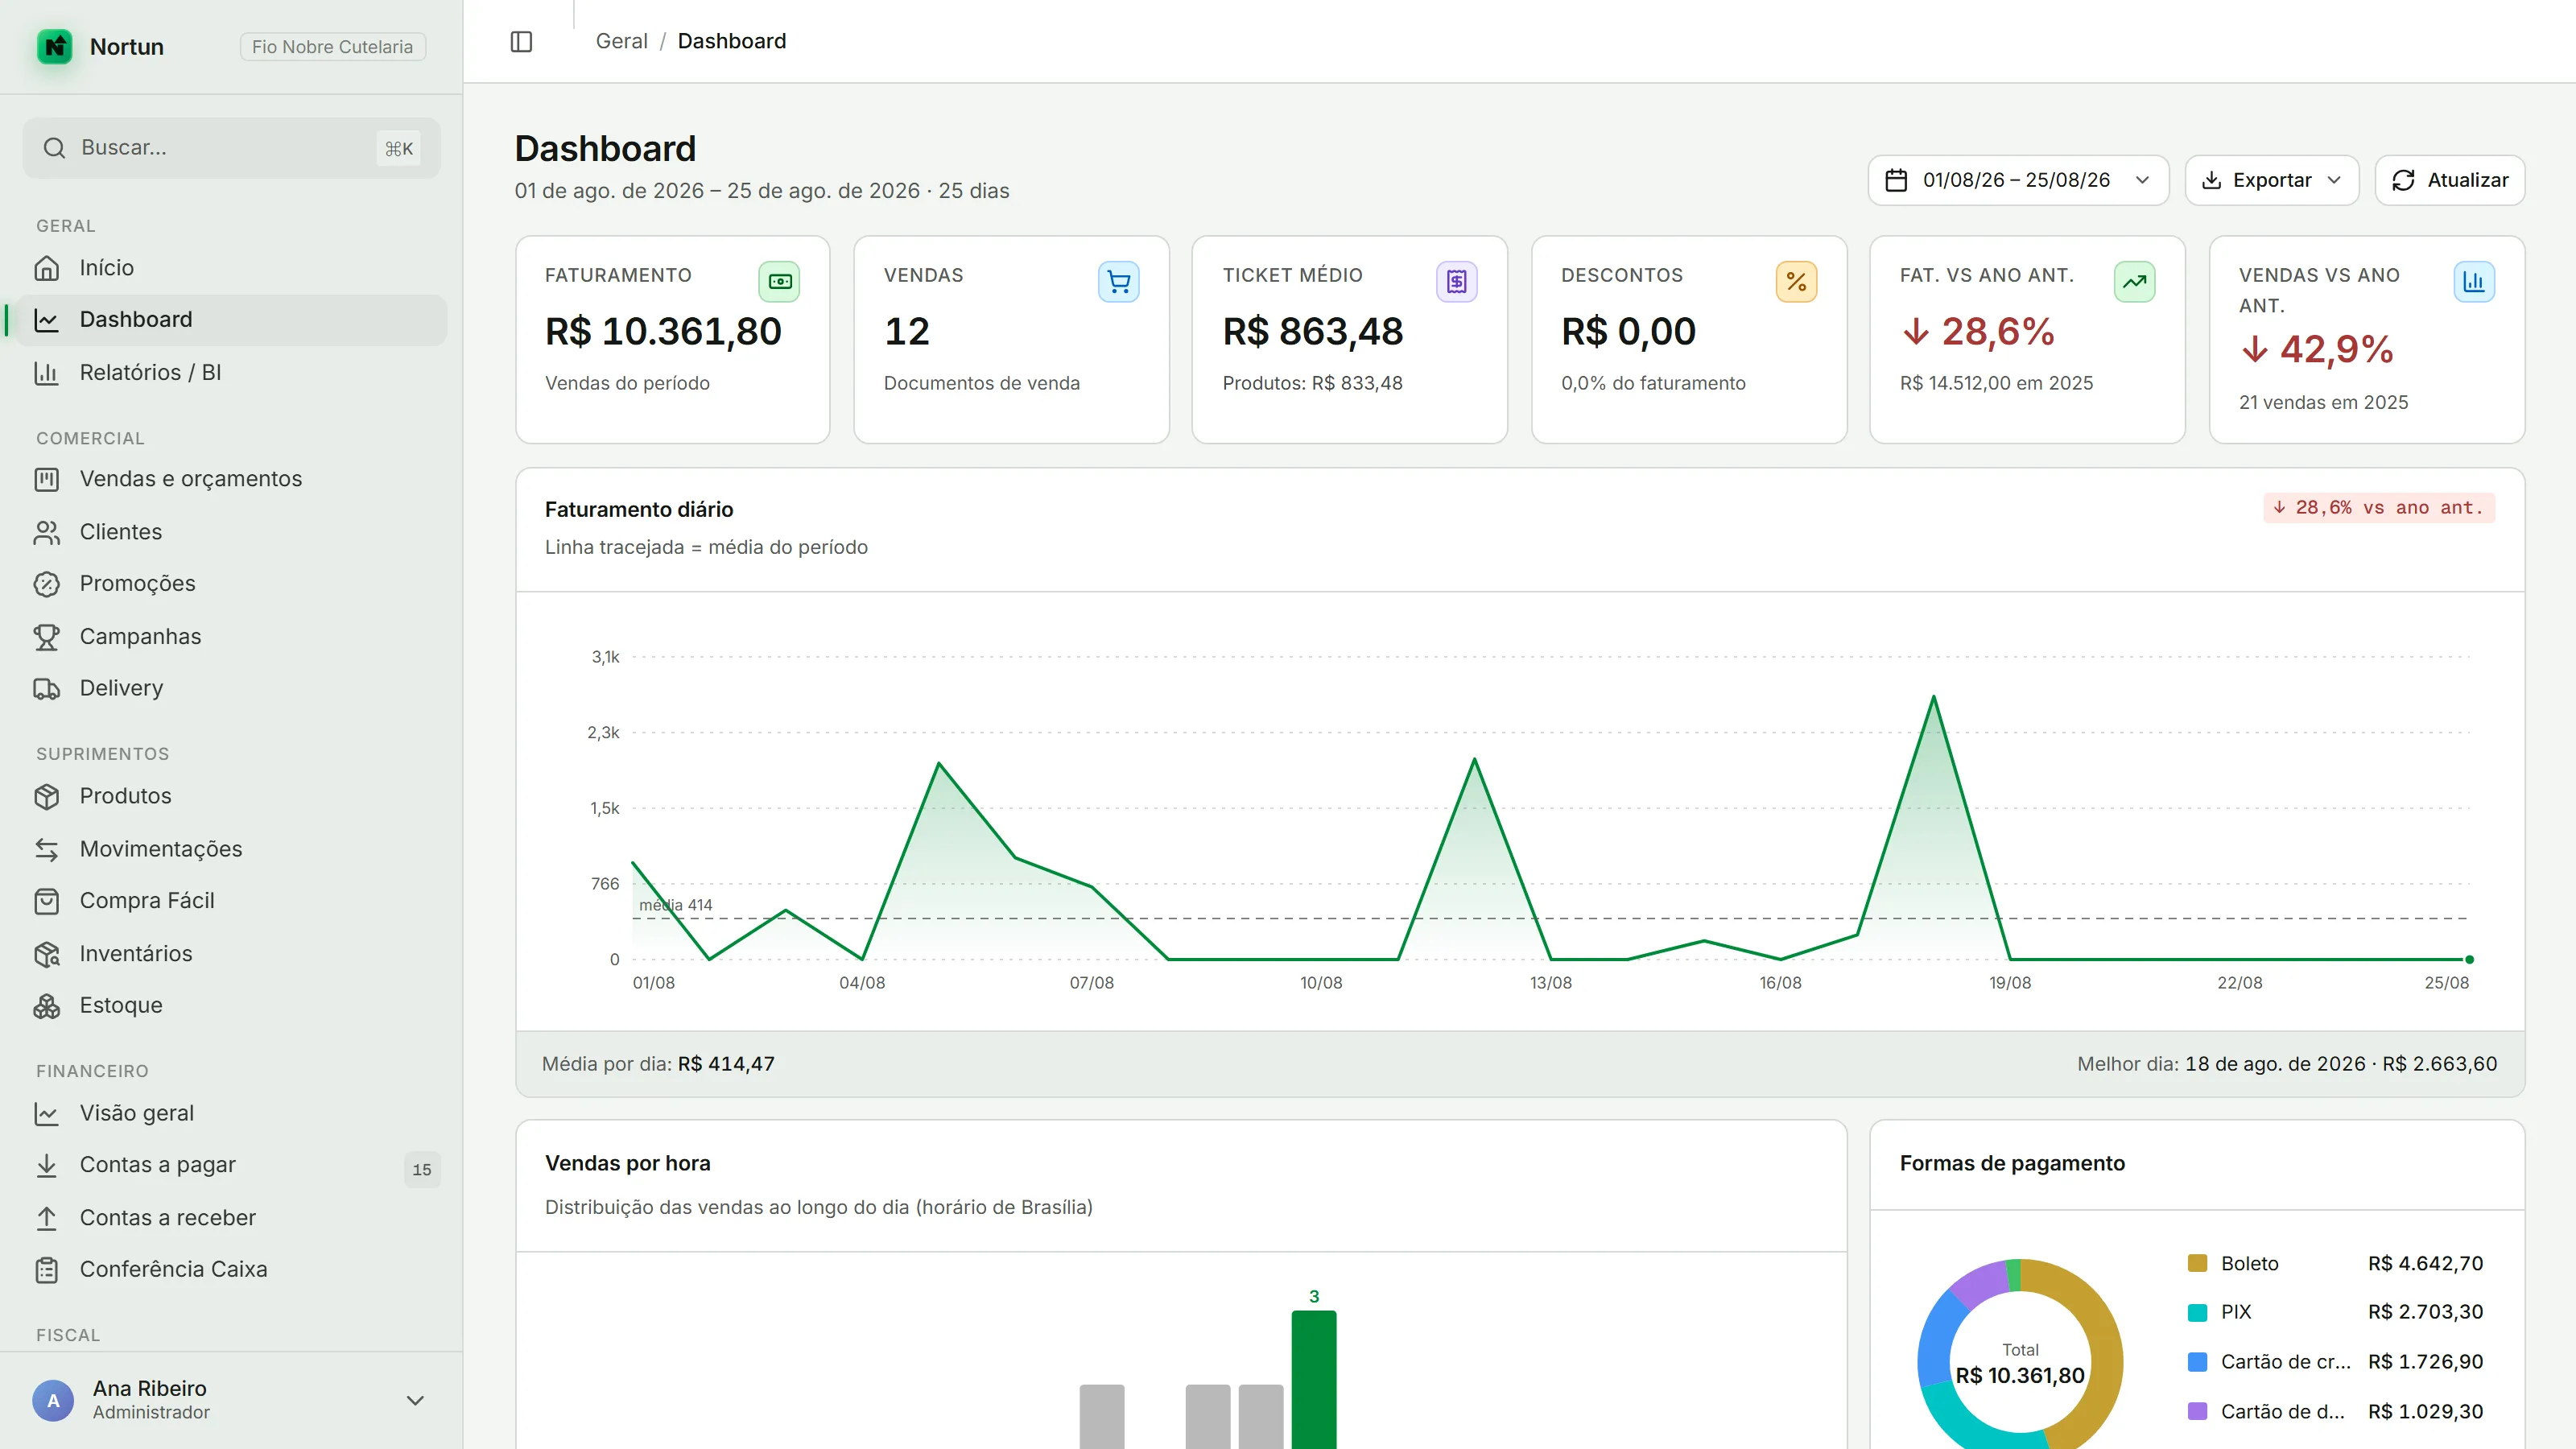Click the Clientes people icon

pyautogui.click(x=46, y=532)
